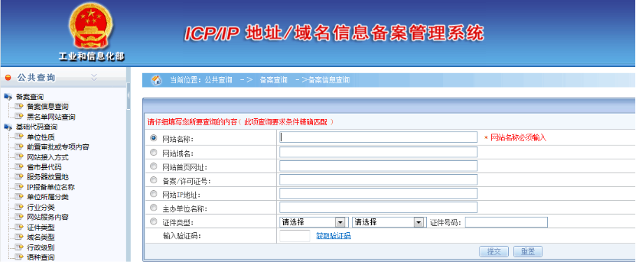The height and width of the screenshot is (263, 636).
Task: Click the icon beside 黑名单网站查询
Action: pos(19,117)
